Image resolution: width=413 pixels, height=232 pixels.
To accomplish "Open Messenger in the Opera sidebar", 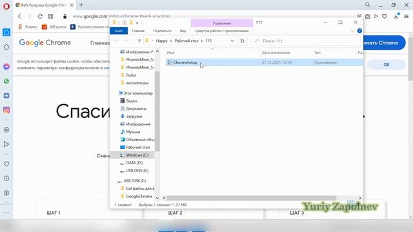I will point(6,66).
